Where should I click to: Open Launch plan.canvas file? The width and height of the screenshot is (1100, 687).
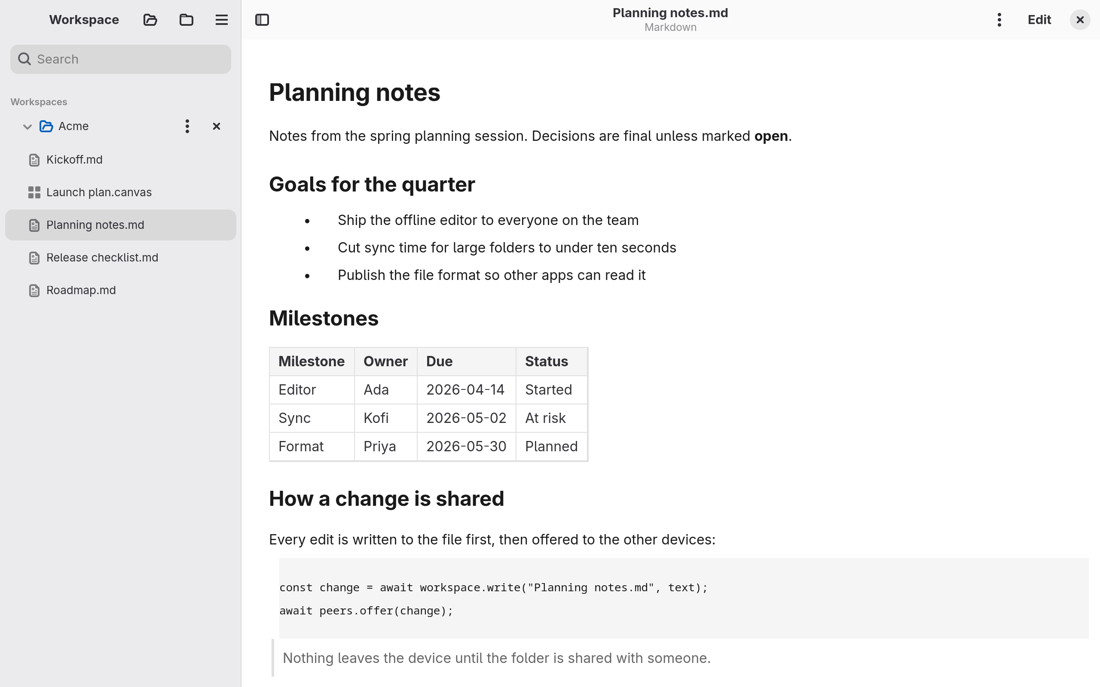pos(120,192)
